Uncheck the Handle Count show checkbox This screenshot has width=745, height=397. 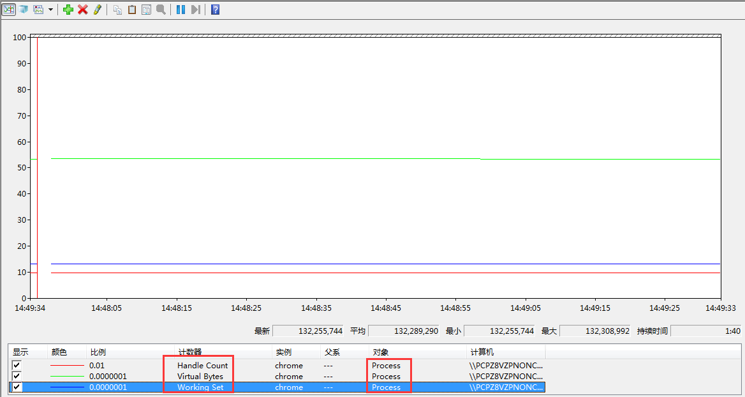click(x=17, y=365)
